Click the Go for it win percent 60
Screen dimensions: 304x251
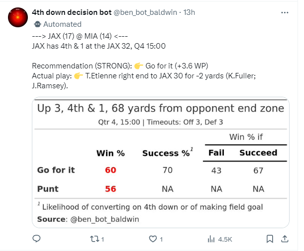110,170
